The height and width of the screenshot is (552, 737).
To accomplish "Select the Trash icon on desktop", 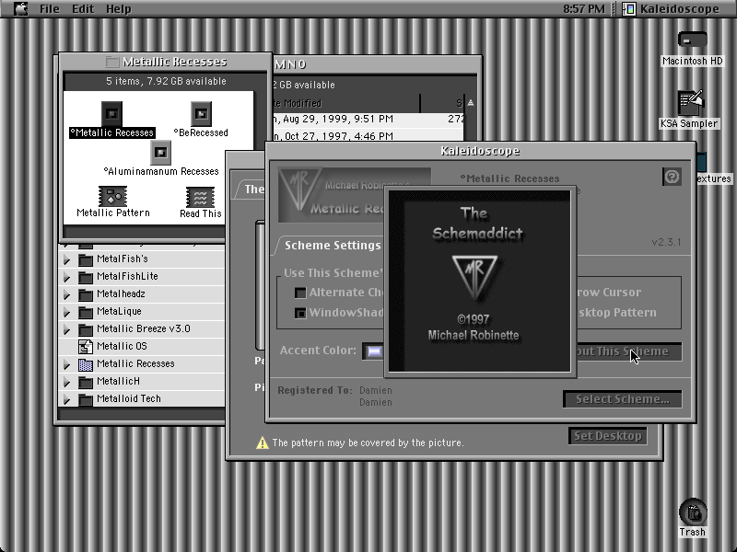I will click(693, 512).
